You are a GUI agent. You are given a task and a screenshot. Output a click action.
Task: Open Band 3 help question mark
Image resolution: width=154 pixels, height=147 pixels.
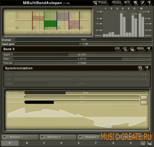pos(149,49)
